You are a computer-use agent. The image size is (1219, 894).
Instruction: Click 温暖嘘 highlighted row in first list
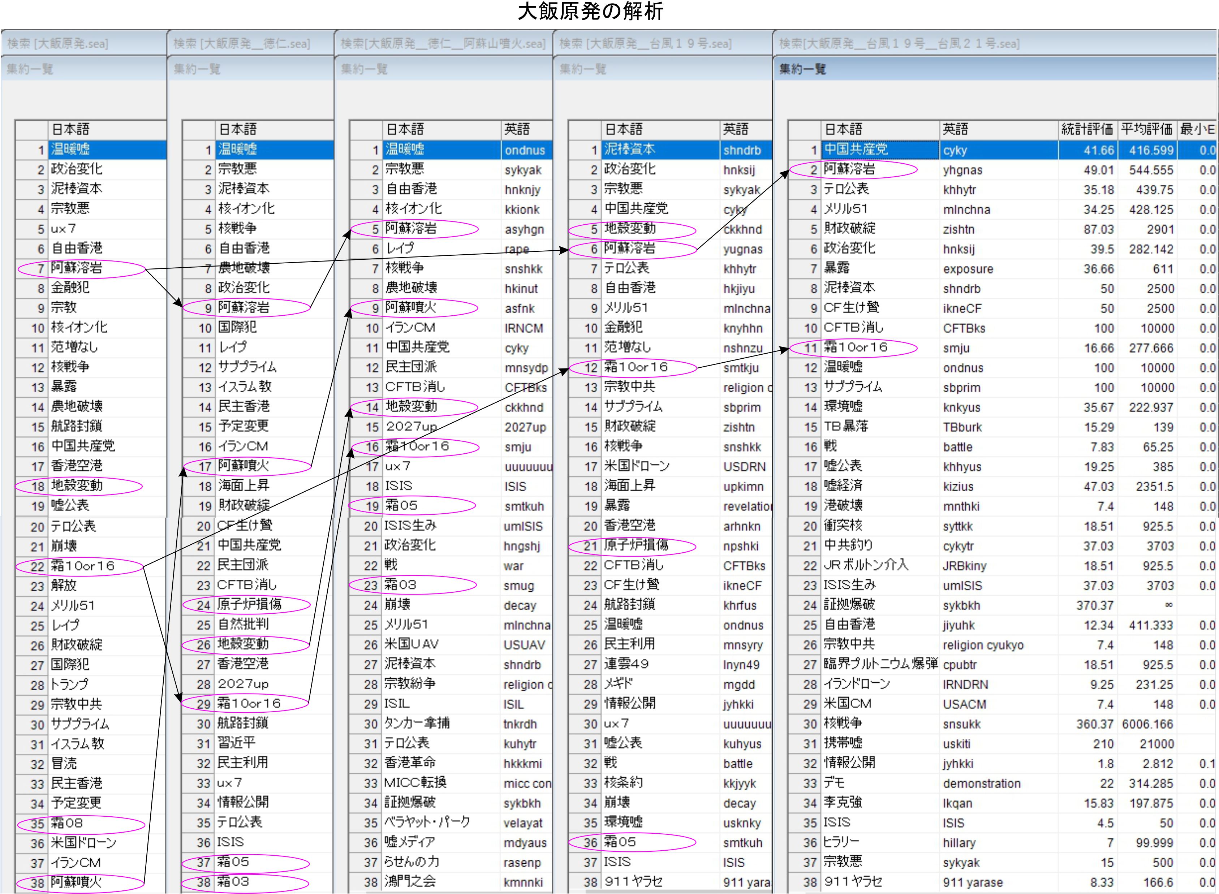(70, 150)
